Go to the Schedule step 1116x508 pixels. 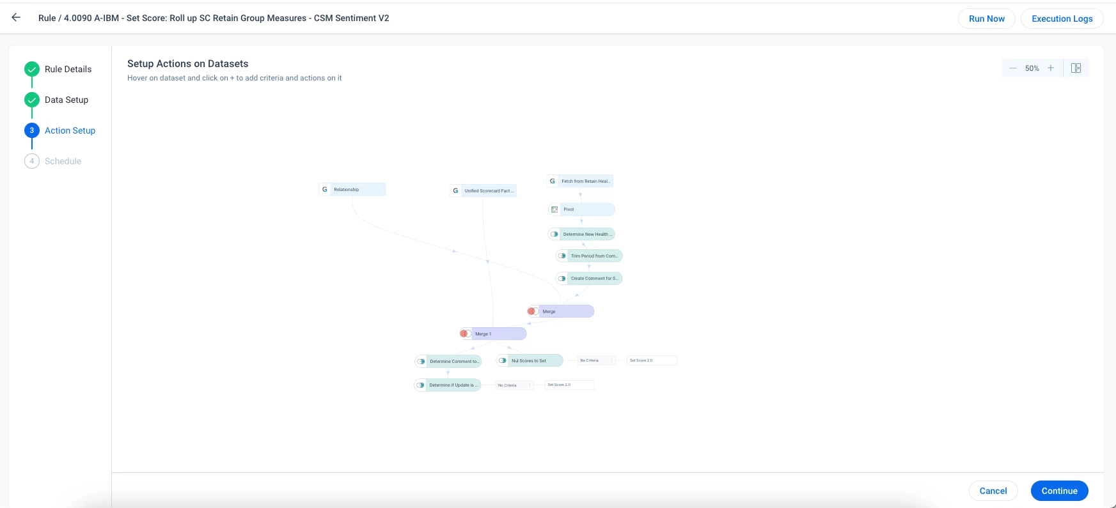[x=63, y=161]
